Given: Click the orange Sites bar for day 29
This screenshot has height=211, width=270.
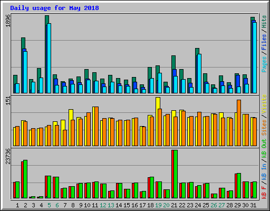Looking at the screenshot, I should point(239,123).
